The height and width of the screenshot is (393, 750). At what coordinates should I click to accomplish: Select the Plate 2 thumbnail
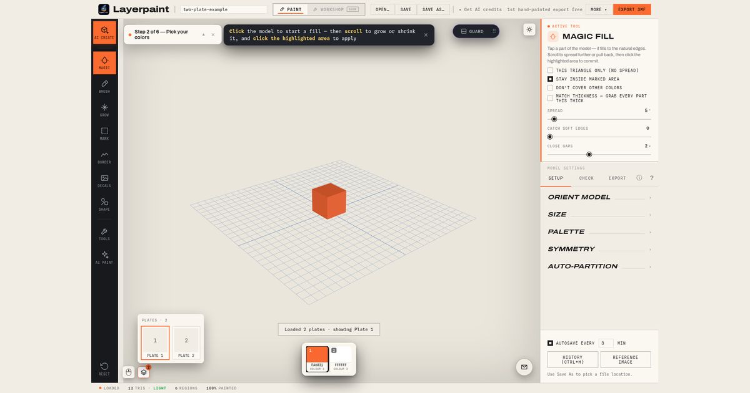pyautogui.click(x=186, y=343)
